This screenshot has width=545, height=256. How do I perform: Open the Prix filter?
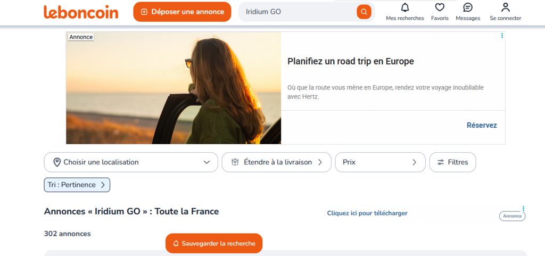pos(380,162)
